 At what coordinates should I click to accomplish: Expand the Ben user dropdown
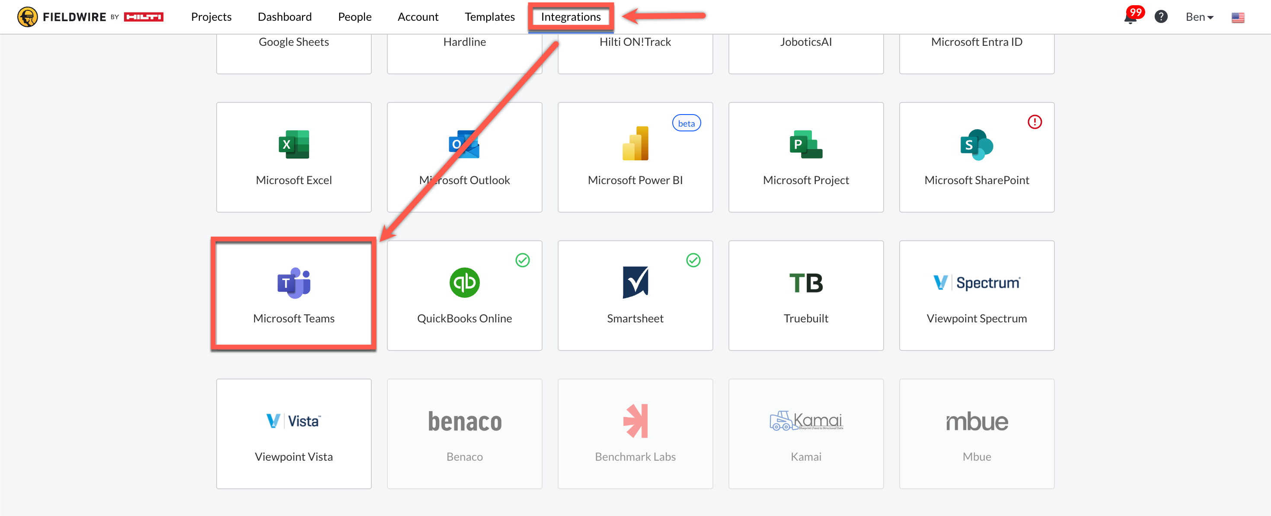(x=1199, y=17)
